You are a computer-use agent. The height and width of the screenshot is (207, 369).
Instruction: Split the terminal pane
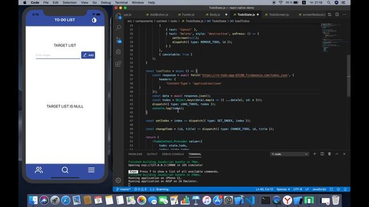point(322,154)
